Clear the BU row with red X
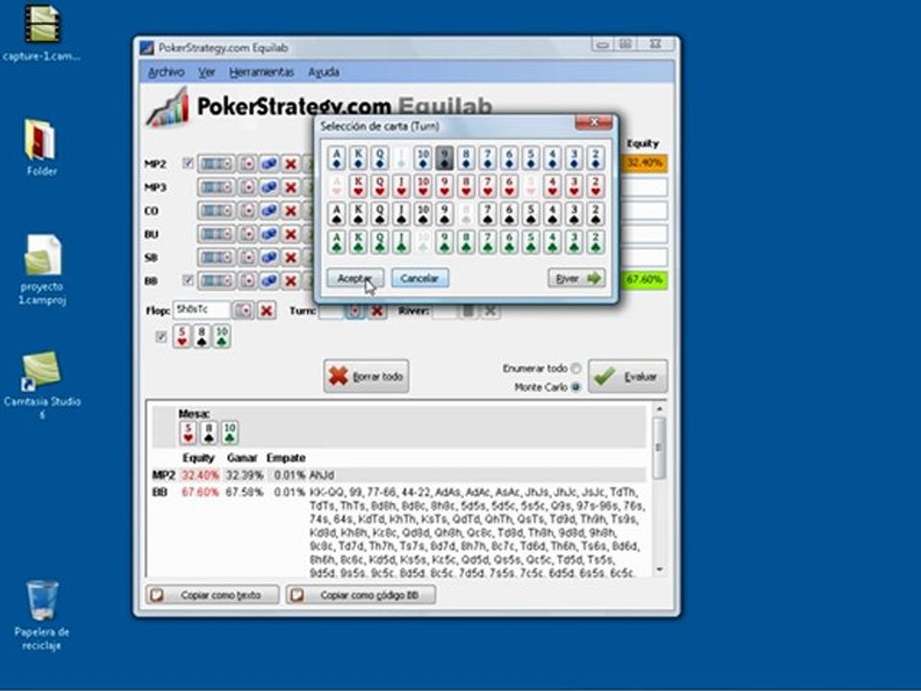921x691 pixels. pos(290,234)
